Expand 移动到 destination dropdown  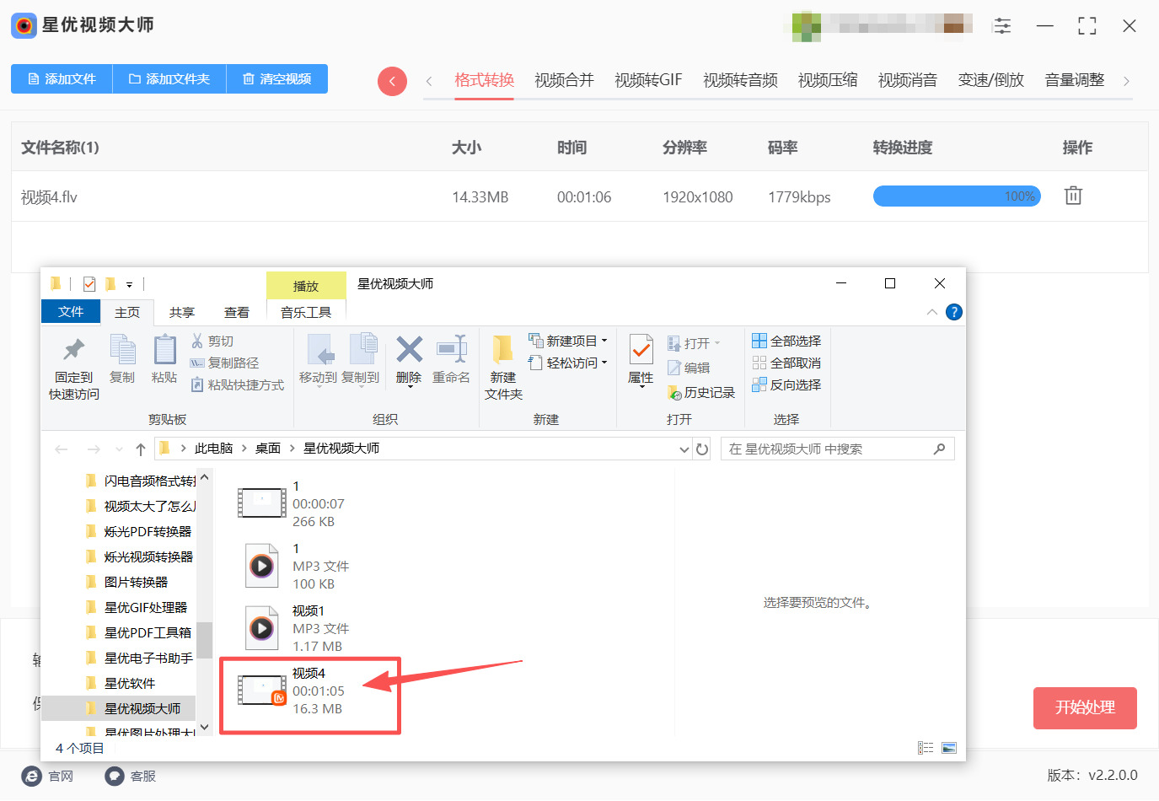point(319,387)
